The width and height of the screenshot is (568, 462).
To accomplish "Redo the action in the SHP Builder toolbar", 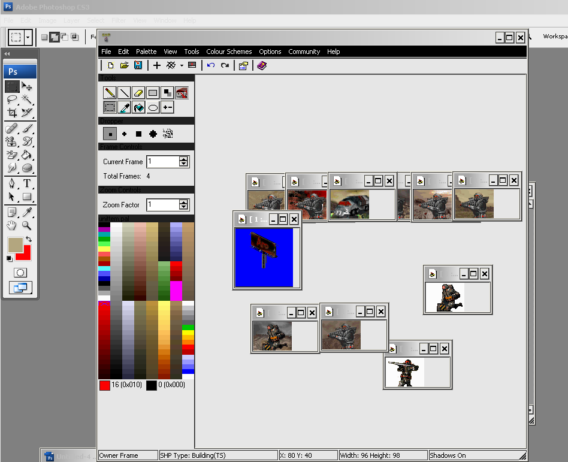I will click(x=225, y=65).
